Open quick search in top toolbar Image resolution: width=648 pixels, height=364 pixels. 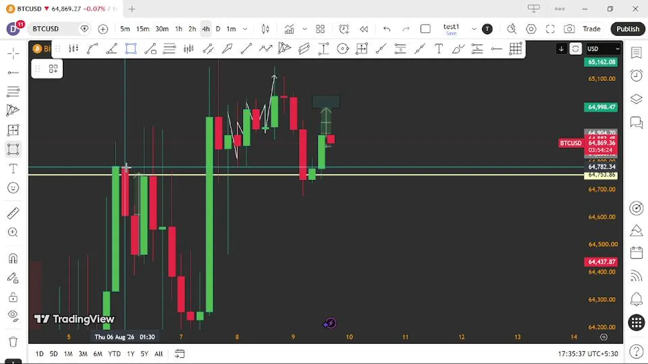tap(511, 29)
